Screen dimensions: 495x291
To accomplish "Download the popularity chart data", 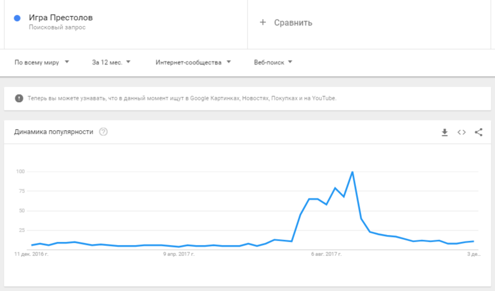I will point(444,132).
